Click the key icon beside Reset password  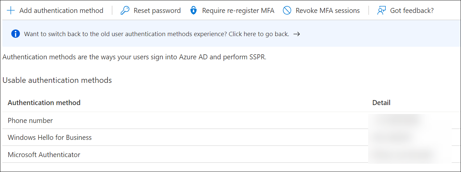(x=125, y=11)
